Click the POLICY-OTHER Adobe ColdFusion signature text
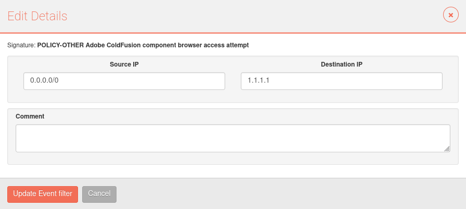The width and height of the screenshot is (466, 209). coord(143,45)
